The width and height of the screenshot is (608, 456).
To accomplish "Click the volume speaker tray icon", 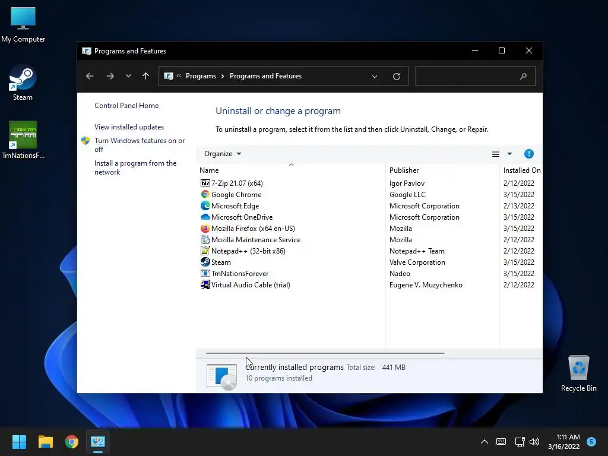I will click(x=534, y=442).
